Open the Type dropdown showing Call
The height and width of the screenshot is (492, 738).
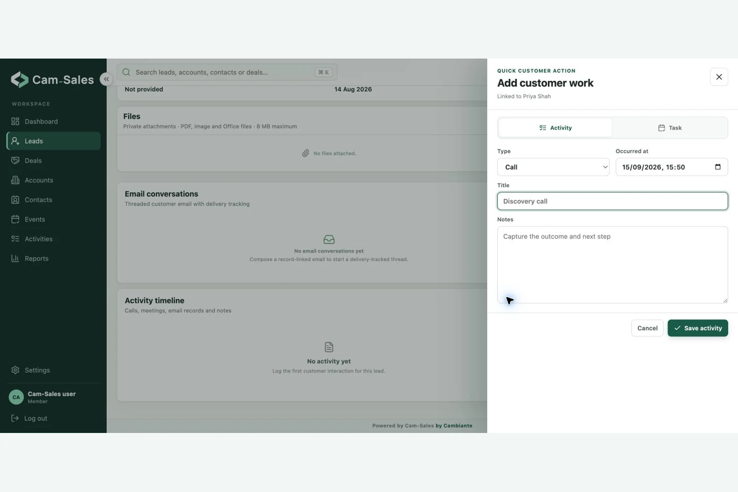(553, 167)
